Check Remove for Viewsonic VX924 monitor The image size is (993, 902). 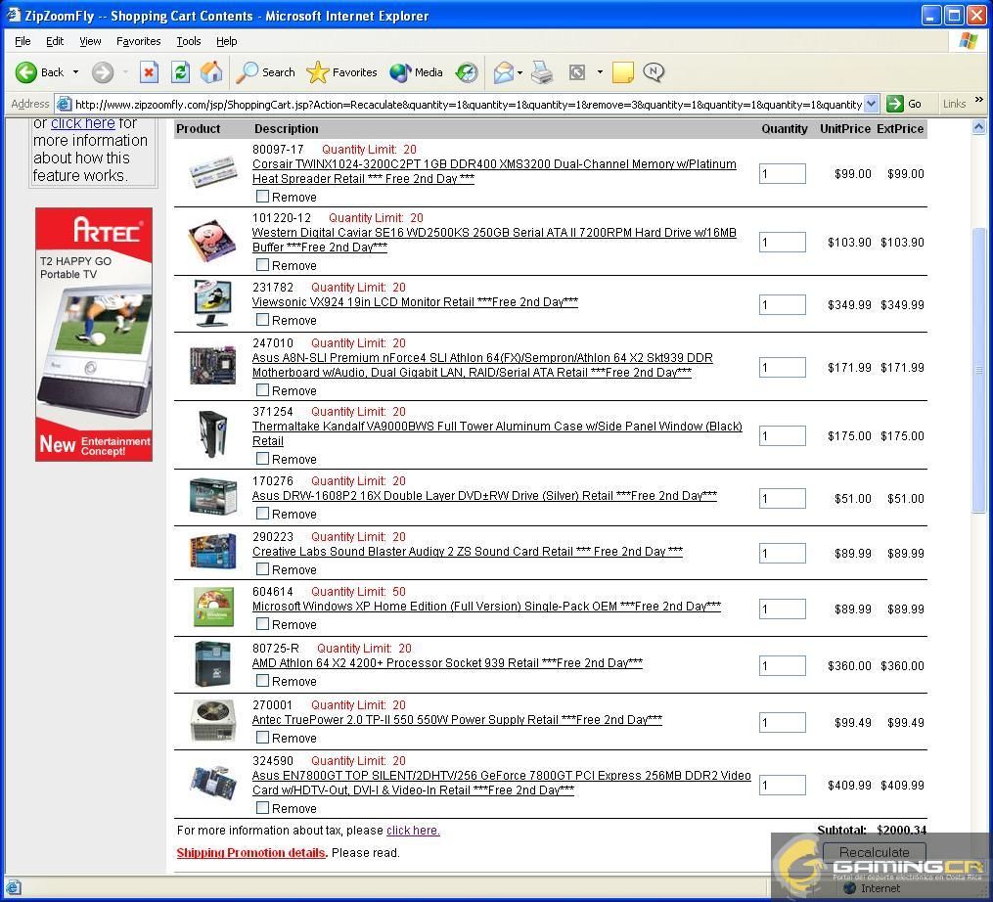(x=262, y=320)
